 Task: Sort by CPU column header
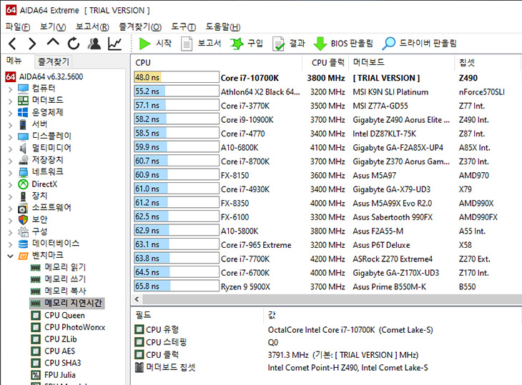click(217, 63)
